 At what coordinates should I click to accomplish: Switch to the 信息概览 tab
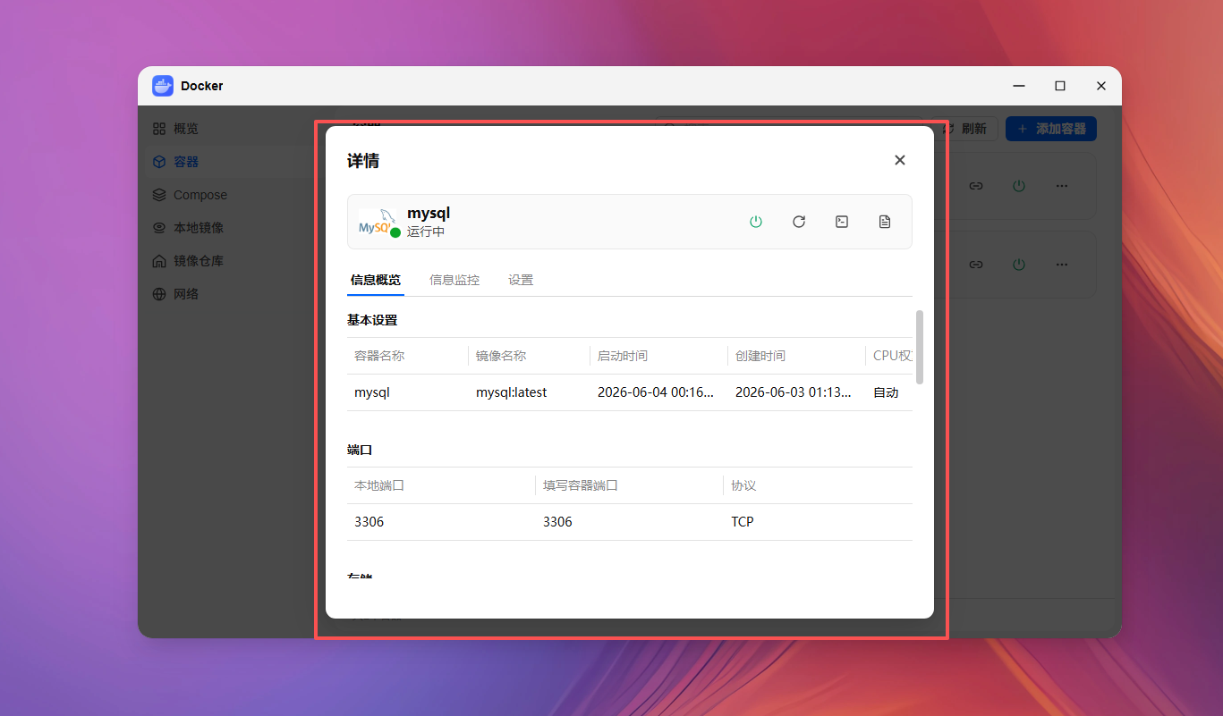376,280
